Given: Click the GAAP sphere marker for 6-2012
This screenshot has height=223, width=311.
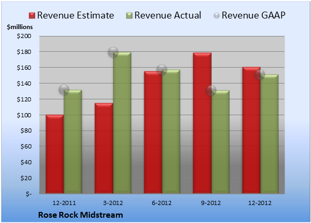Looking at the screenshot, I should [x=162, y=70].
